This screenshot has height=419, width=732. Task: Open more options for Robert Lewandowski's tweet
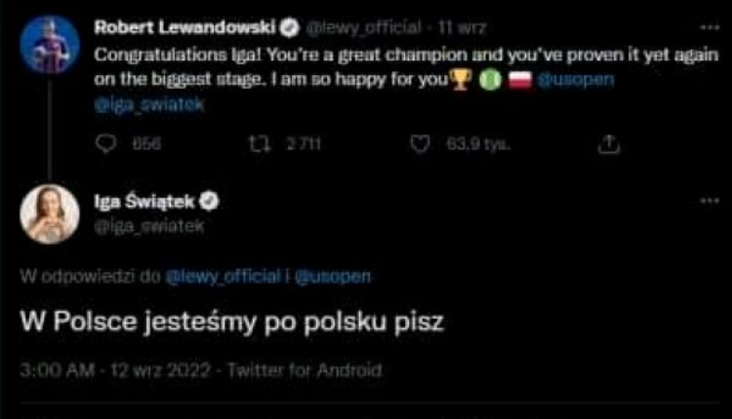(709, 27)
